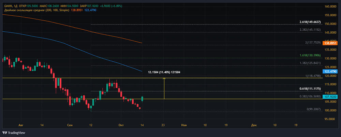Click 155.0000 on the price scale
The image size is (341, 137).
click(x=330, y=15)
